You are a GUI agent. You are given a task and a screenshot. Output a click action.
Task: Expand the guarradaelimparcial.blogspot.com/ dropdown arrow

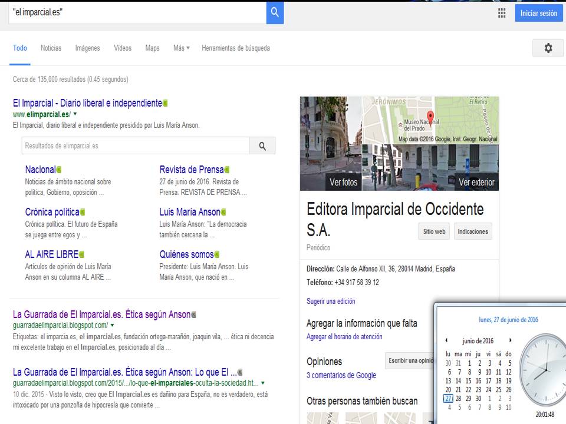tap(112, 325)
